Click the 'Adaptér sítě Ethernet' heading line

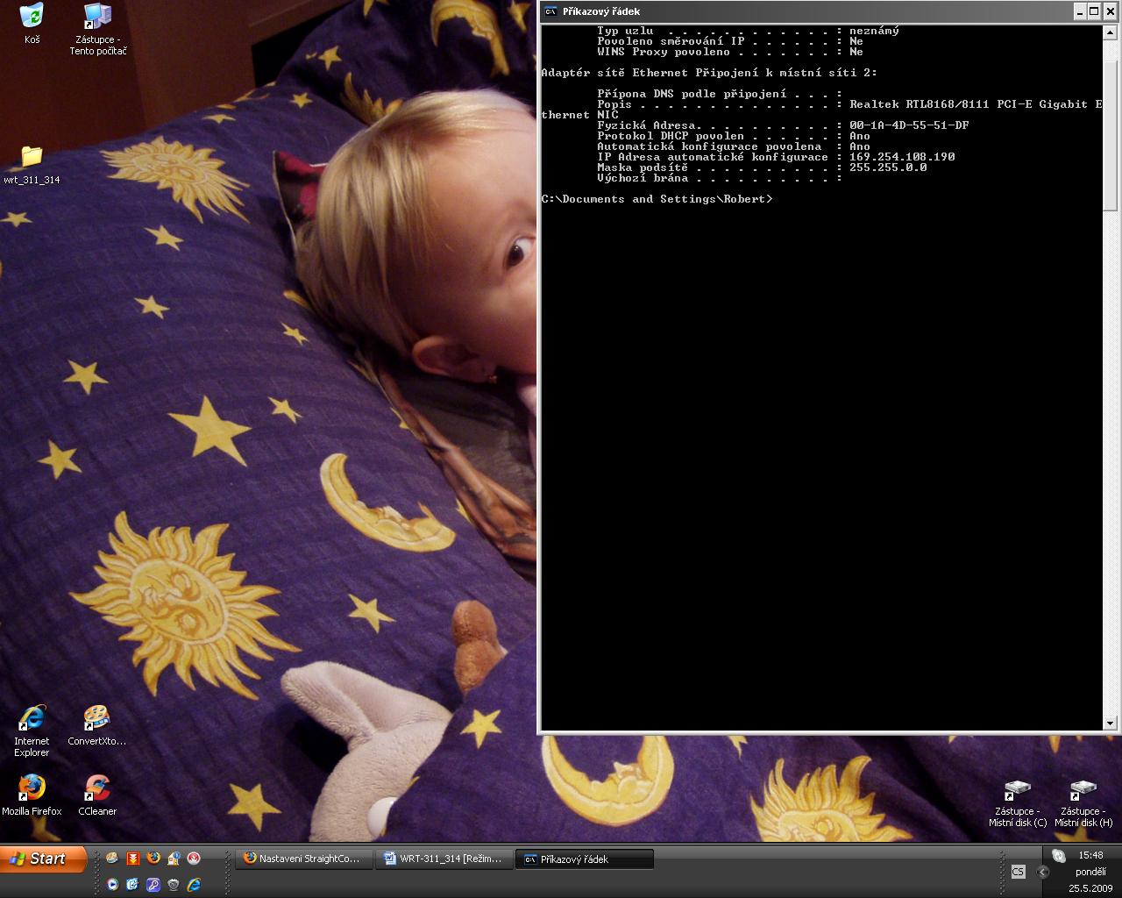pyautogui.click(x=709, y=73)
